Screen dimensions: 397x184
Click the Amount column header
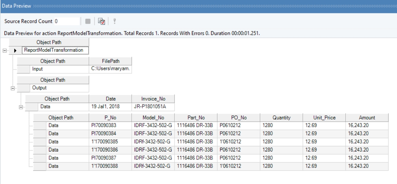coord(367,118)
